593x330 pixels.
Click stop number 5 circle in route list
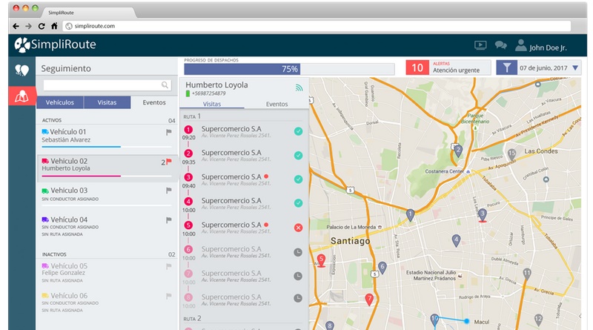(188, 225)
